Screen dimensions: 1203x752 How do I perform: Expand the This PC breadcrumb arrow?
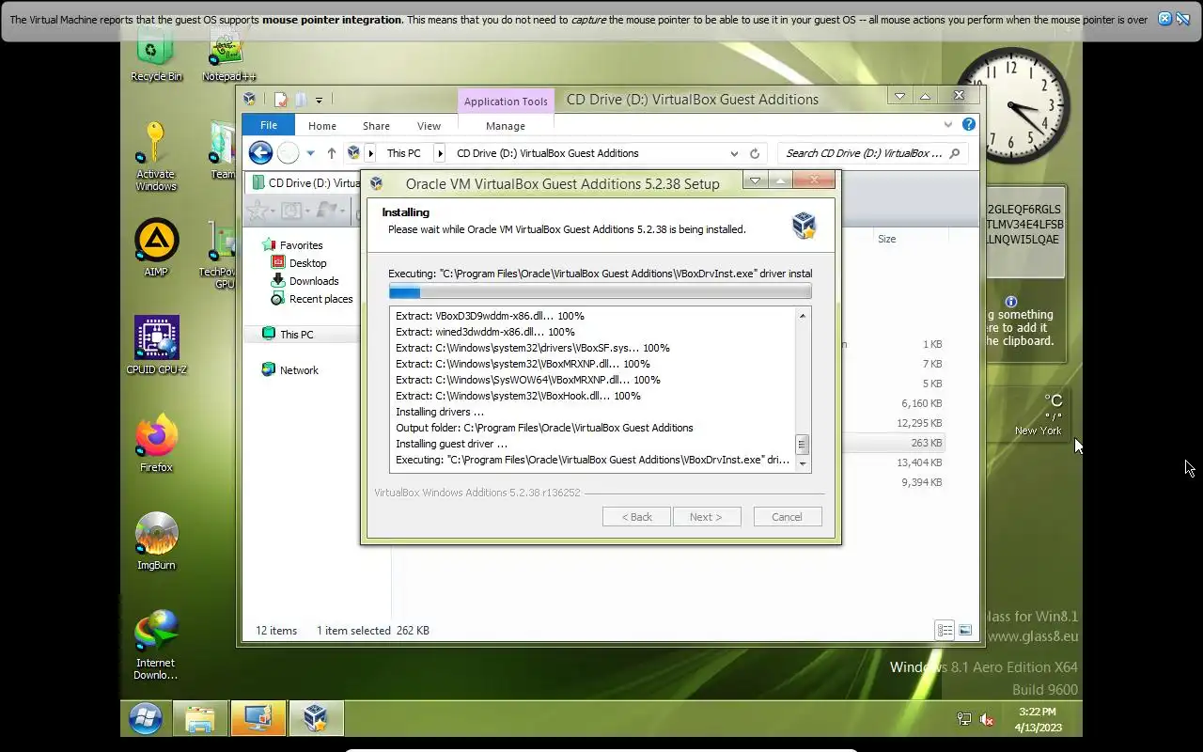tap(439, 153)
